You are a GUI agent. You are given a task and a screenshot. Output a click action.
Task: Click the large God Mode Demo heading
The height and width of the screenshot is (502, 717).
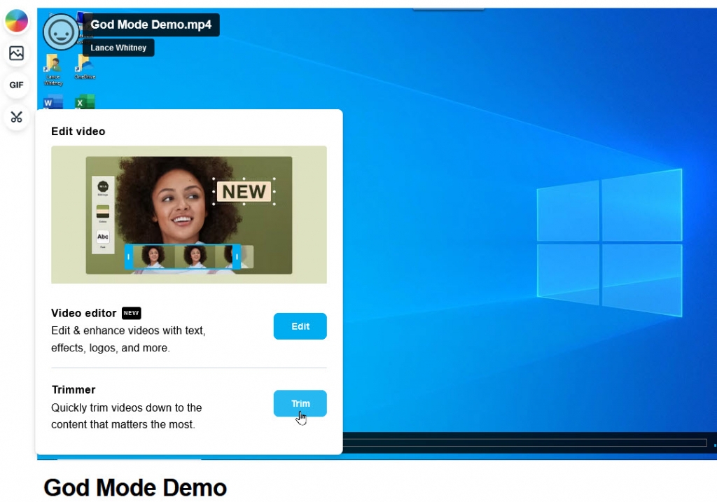tap(135, 487)
